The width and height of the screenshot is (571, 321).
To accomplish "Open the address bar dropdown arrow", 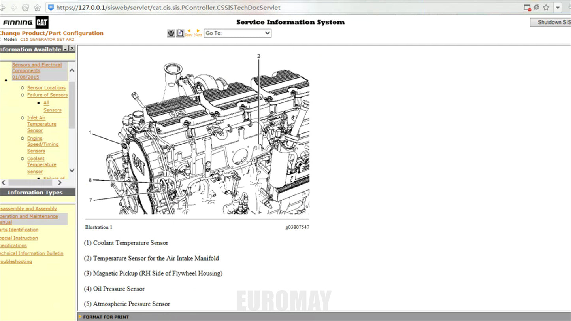I will [558, 8].
